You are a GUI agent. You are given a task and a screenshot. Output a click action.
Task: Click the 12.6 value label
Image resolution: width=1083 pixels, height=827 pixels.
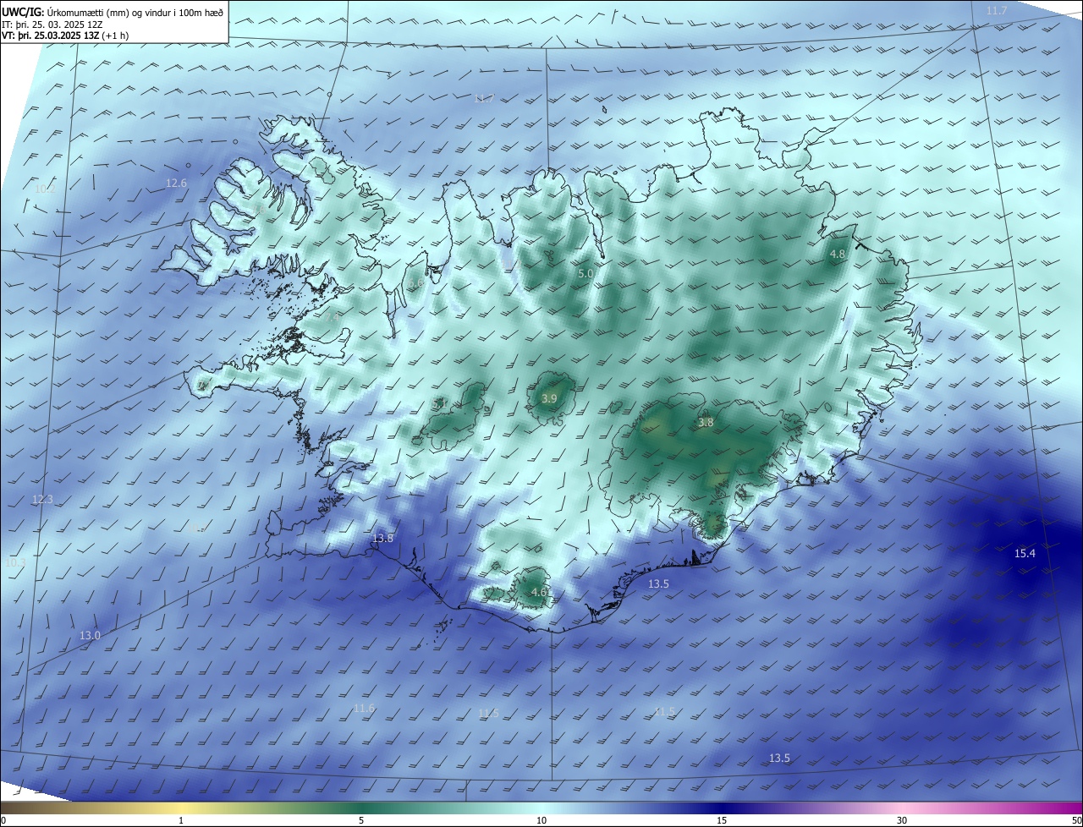point(176,183)
